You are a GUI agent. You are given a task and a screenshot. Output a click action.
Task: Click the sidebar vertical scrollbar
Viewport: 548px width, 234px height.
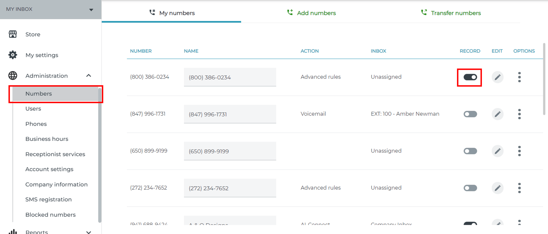100,155
